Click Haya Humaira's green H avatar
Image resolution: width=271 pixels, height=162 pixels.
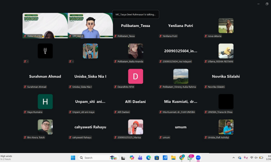(45, 102)
